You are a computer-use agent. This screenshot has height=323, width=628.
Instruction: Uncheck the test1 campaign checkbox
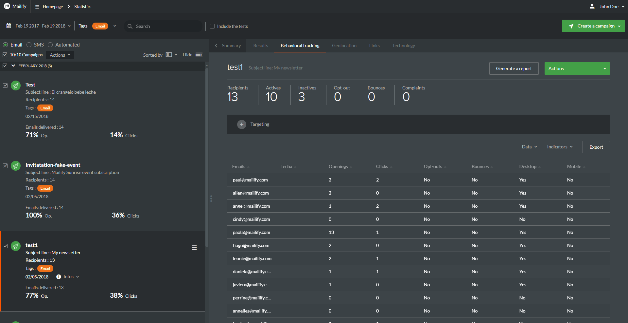5,246
